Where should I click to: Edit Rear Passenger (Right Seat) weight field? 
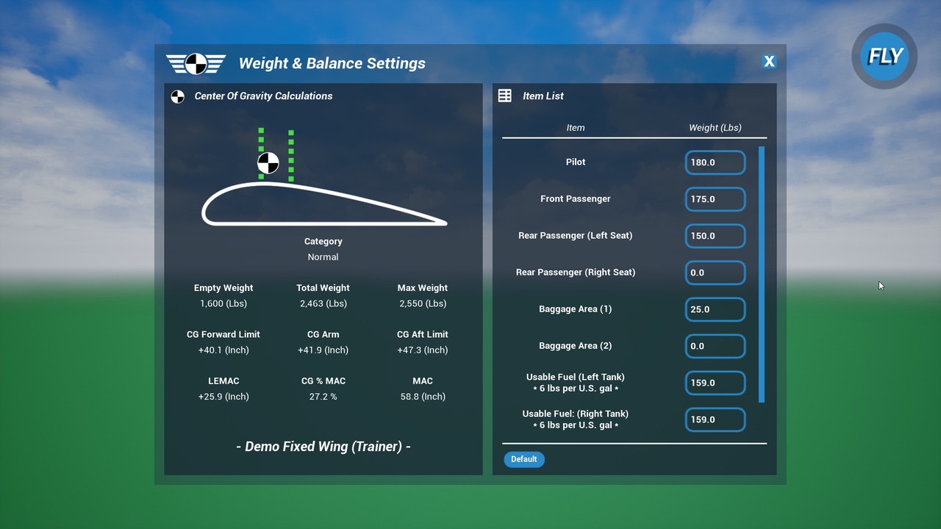(715, 273)
